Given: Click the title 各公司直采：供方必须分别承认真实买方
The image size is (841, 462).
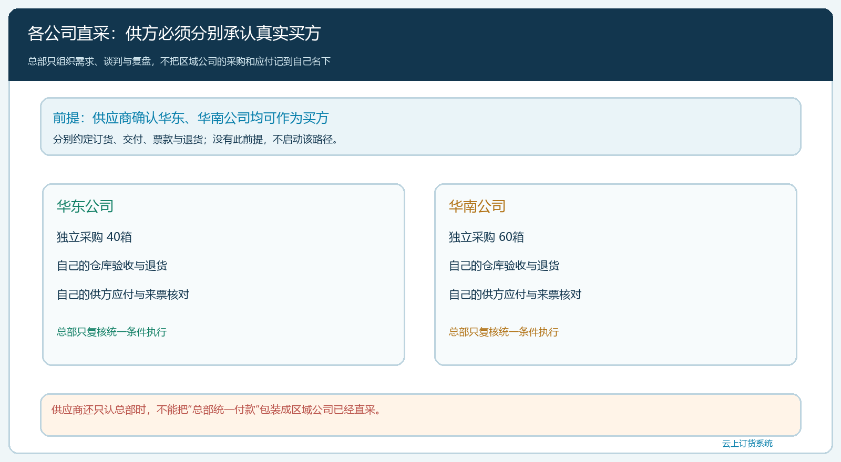Looking at the screenshot, I should click(x=174, y=34).
